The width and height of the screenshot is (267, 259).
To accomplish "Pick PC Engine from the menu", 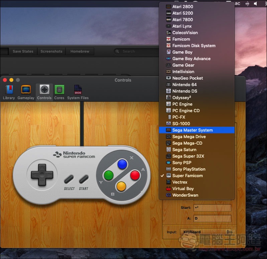I will click(197, 104).
